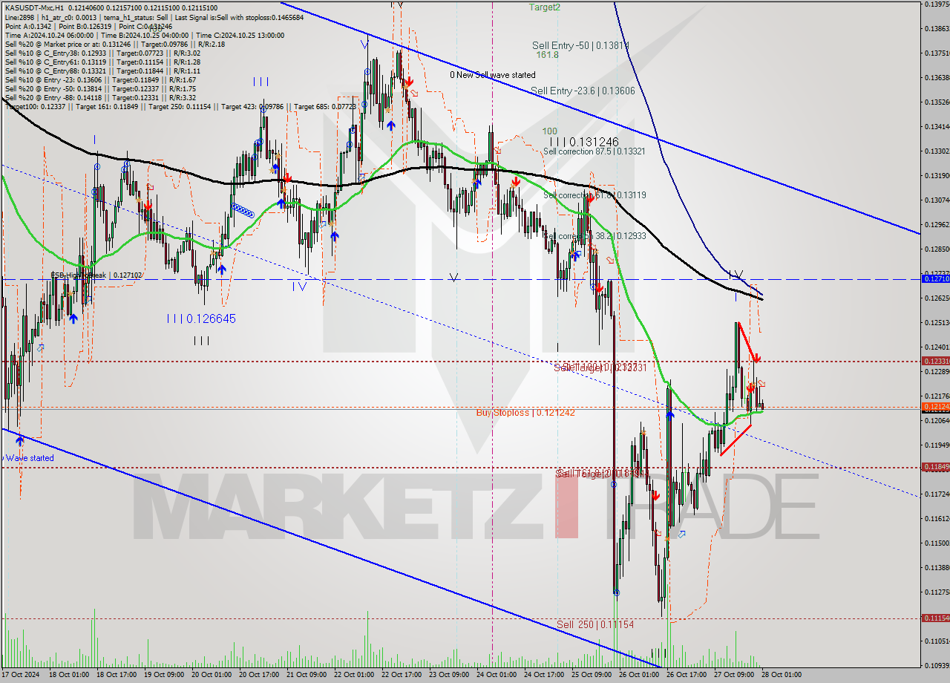Click the 0.12625 price scale value
Viewport: 950px width, 683px height.
[x=937, y=298]
